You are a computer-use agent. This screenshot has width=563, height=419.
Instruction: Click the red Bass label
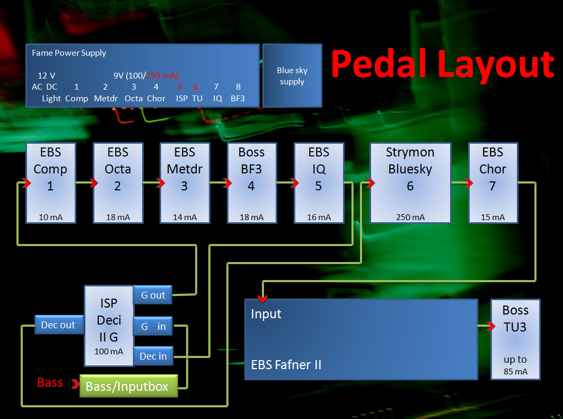[50, 382]
